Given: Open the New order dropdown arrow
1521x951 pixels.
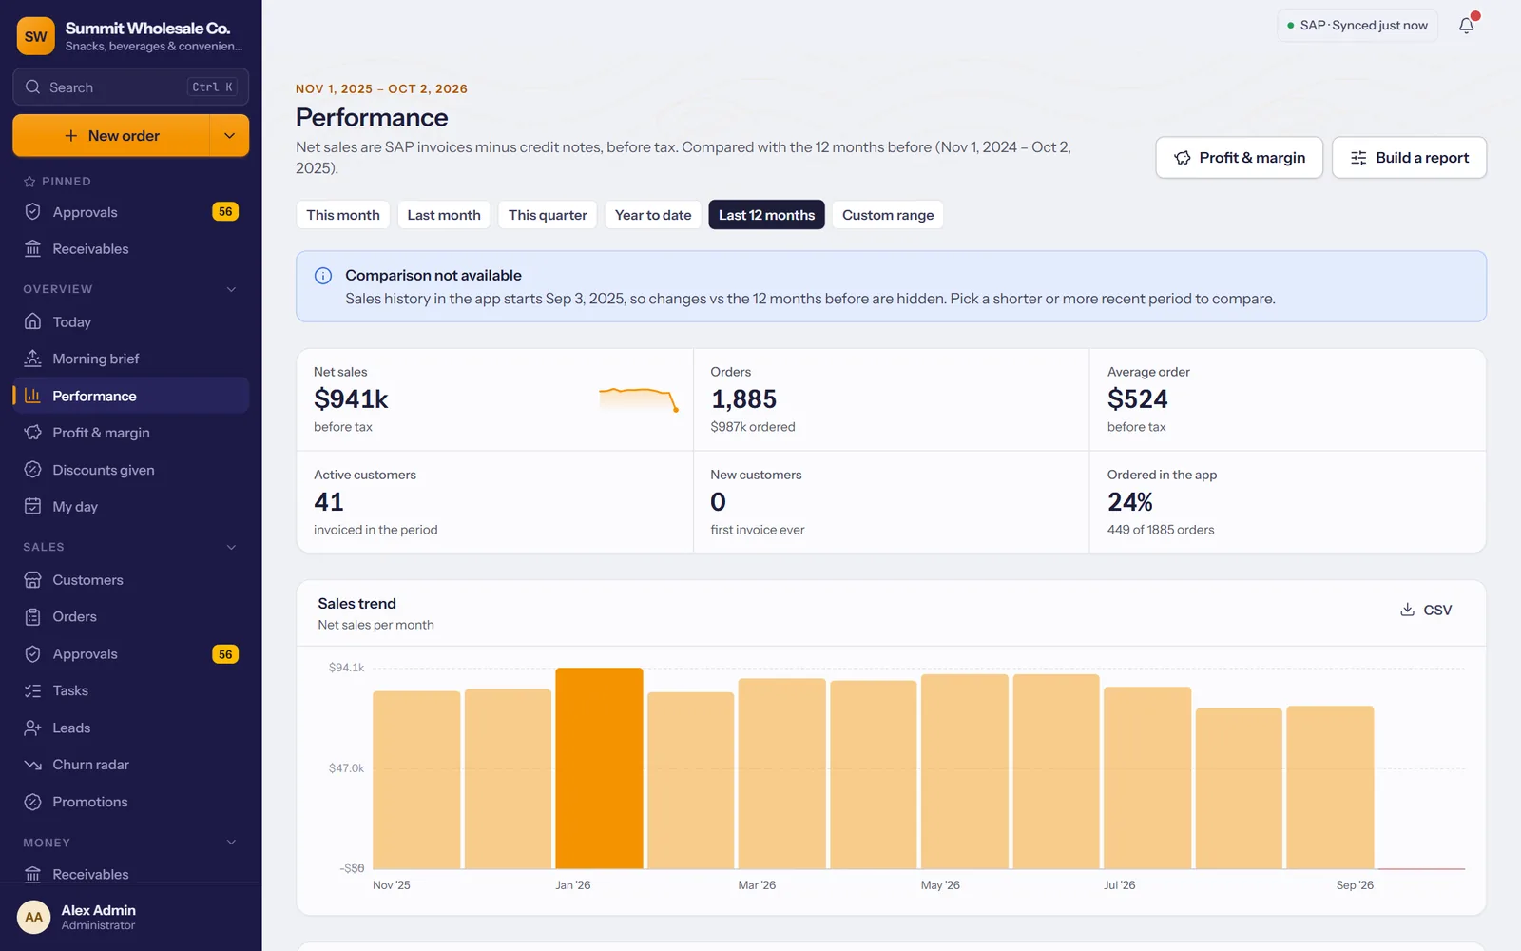Looking at the screenshot, I should (x=229, y=136).
